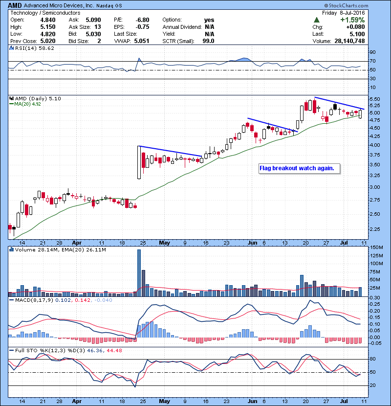The image size is (391, 406).
Task: Click the red MACD signal value '0.142'
Action: coord(83,300)
